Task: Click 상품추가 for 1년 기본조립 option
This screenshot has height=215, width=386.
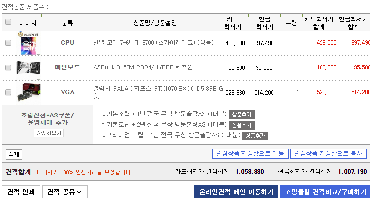Action: point(241,115)
